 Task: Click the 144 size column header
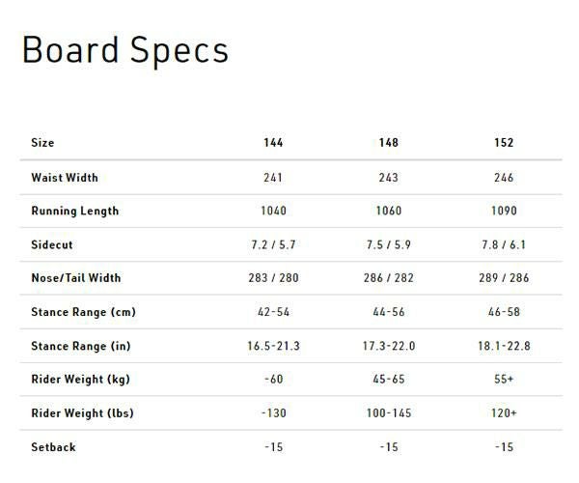coord(273,143)
